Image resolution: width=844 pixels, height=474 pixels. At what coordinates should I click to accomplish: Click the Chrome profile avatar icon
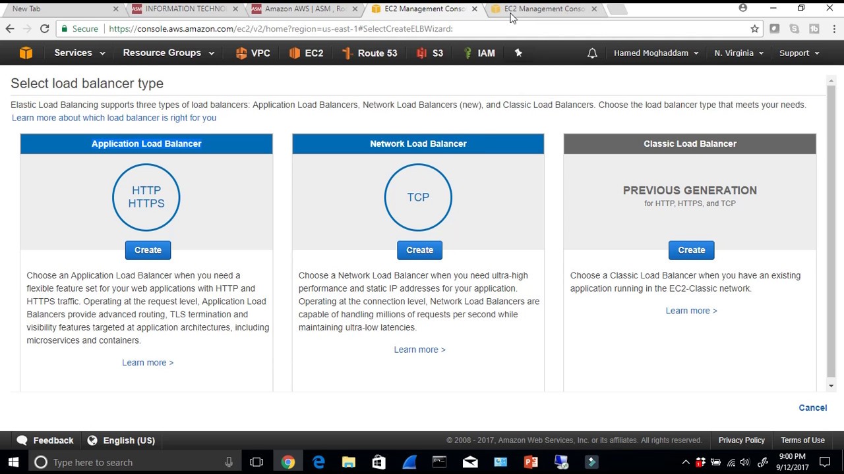[x=743, y=8]
